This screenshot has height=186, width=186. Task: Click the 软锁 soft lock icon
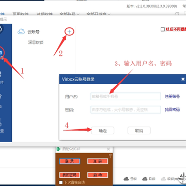145,179
